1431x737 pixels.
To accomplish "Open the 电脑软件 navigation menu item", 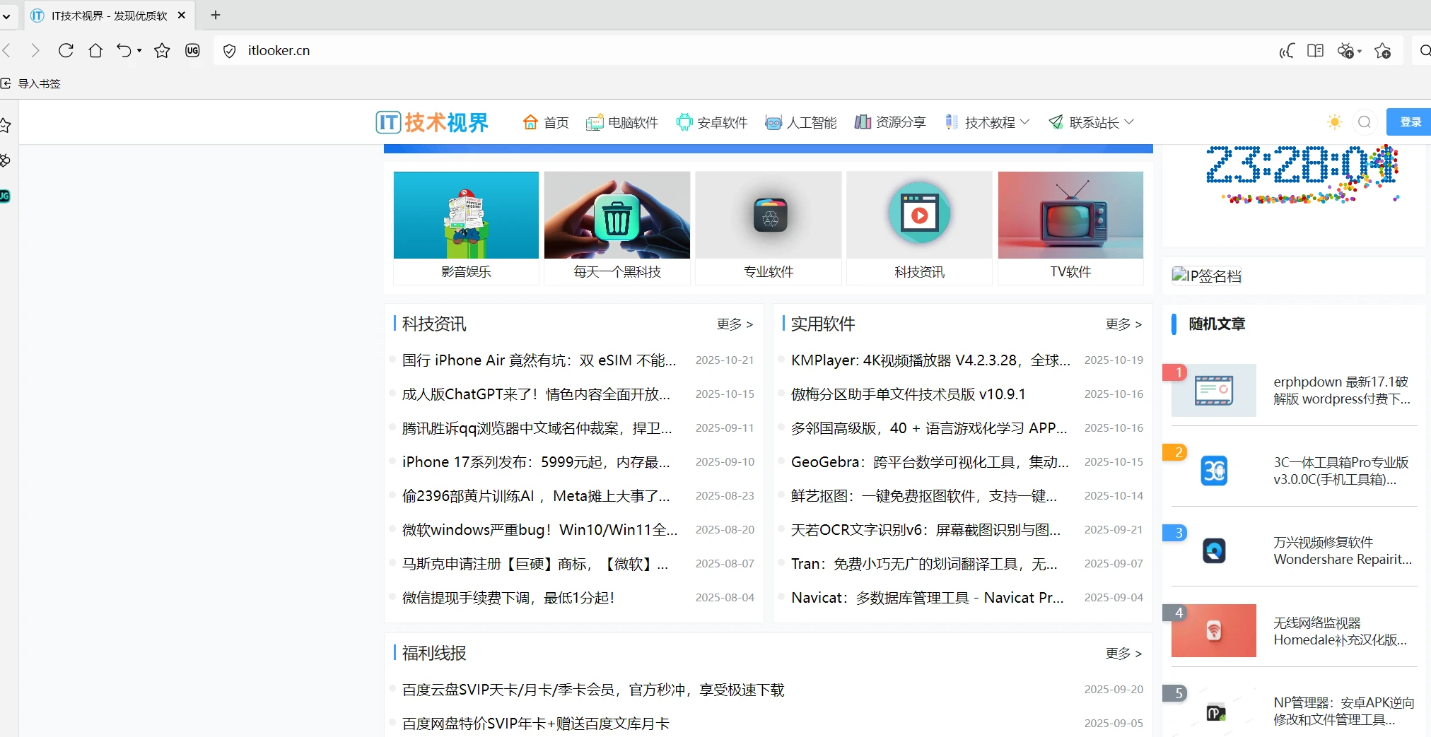I will pyautogui.click(x=622, y=122).
